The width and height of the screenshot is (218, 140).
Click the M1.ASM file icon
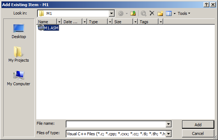click(x=41, y=28)
